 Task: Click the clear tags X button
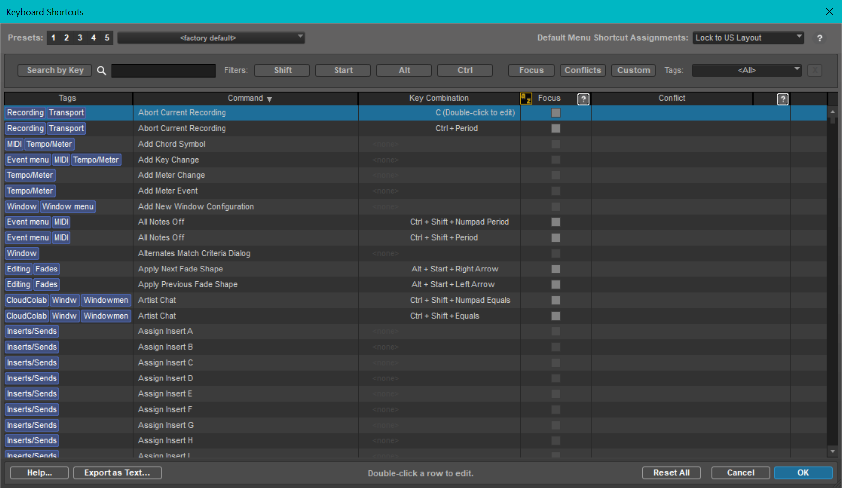point(814,71)
